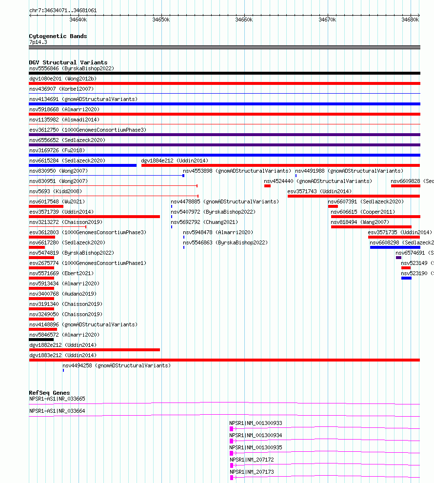Click nsv6617280 (Sedlazeck2020) label
Image resolution: width=434 pixels, height=483 pixels.
(67, 242)
